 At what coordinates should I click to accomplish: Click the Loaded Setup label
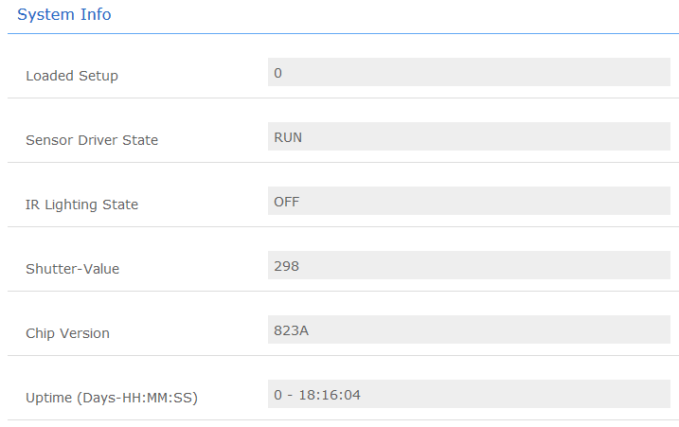[72, 76]
